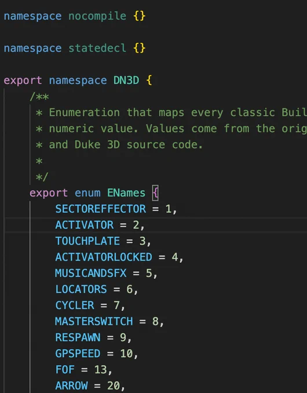
Task: Click comment line 'and Duke 3D source code.'
Action: tap(119, 144)
